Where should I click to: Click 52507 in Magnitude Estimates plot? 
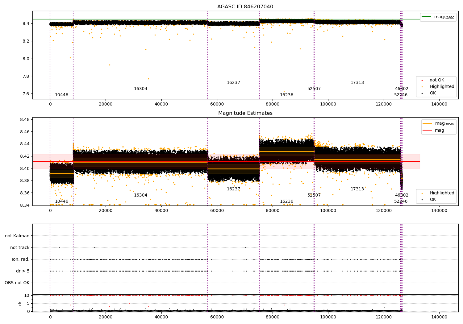click(314, 195)
